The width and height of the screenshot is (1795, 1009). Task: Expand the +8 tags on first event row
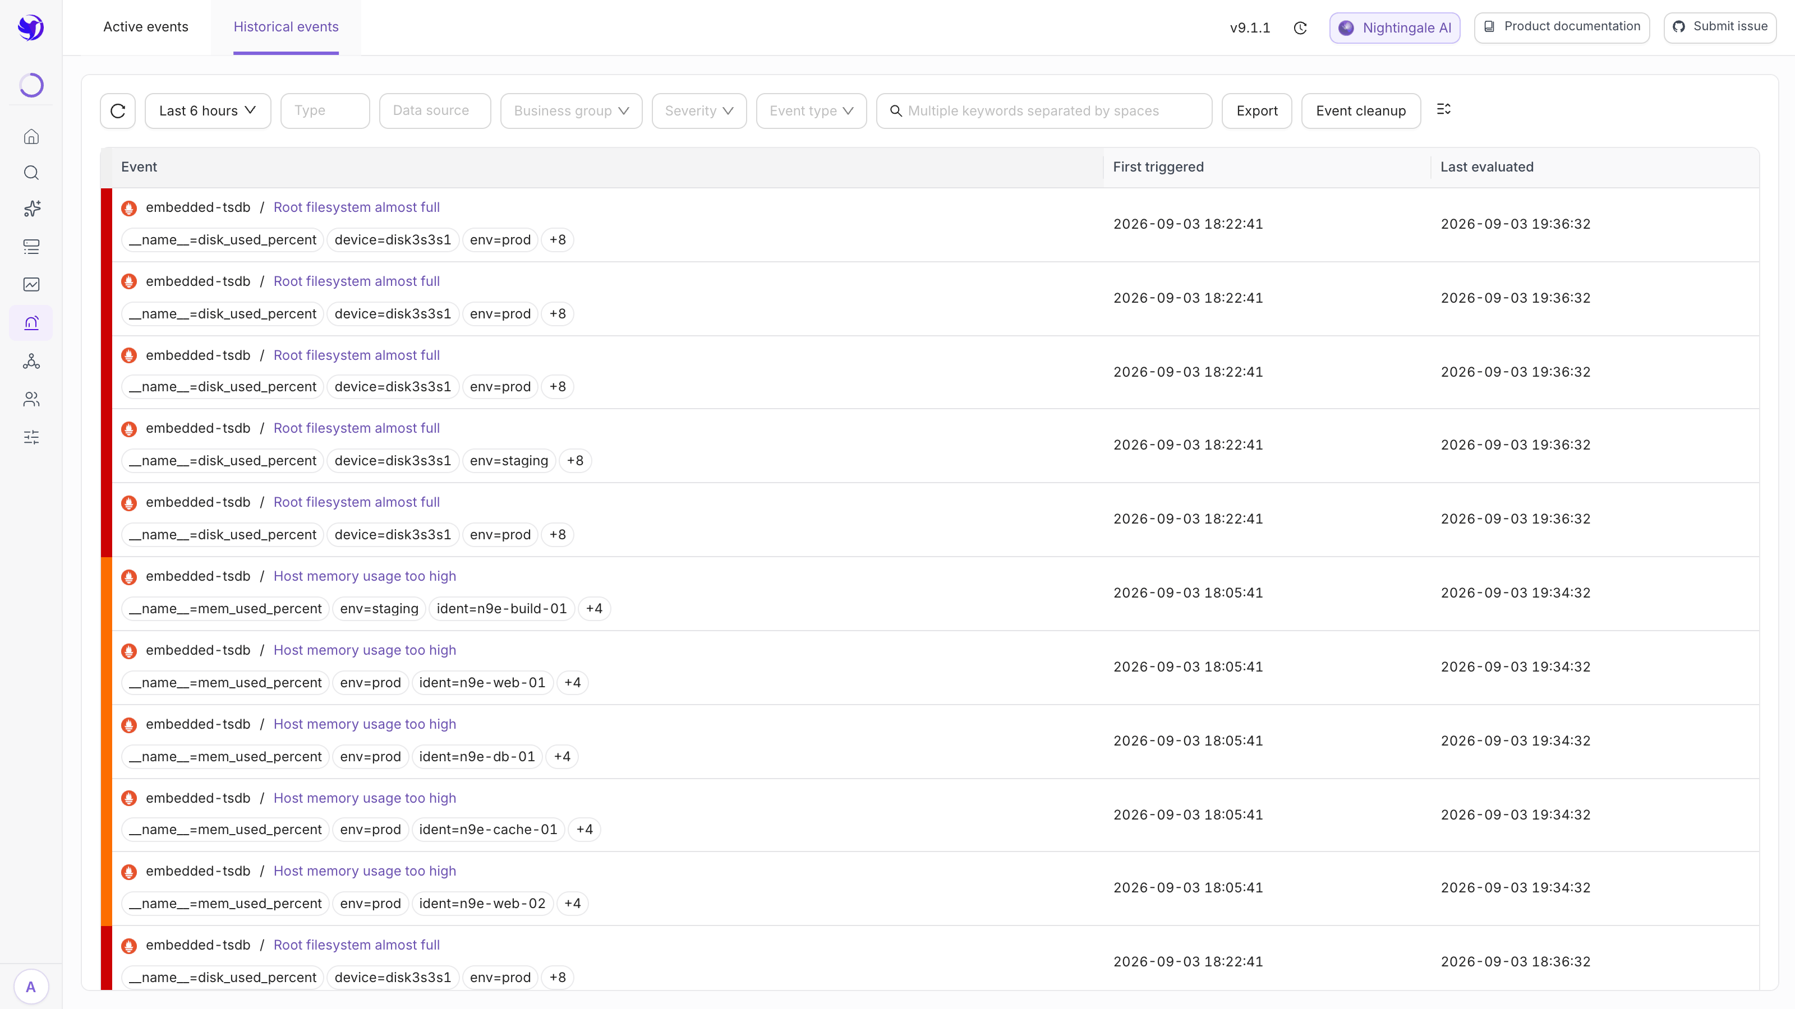558,239
